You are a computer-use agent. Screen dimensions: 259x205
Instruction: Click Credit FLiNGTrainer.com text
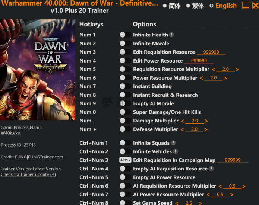click(x=32, y=157)
